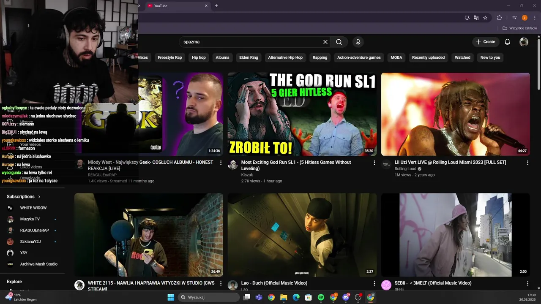Screen dimensions: 541x304
Task: Open the Chrome three-dot menu
Action: tap(535, 18)
